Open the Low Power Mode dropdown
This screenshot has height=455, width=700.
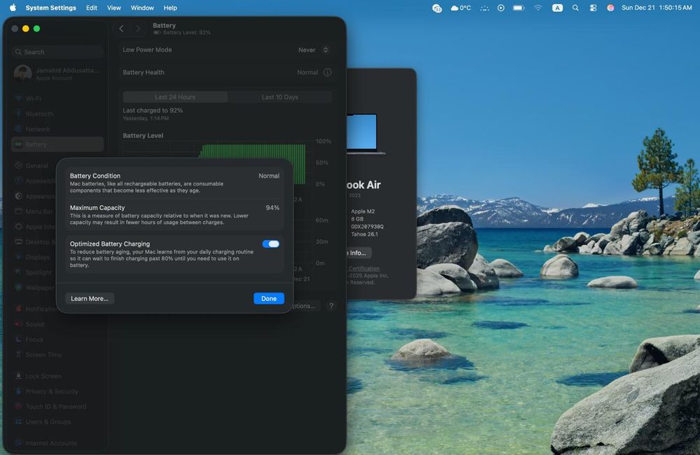click(x=314, y=50)
